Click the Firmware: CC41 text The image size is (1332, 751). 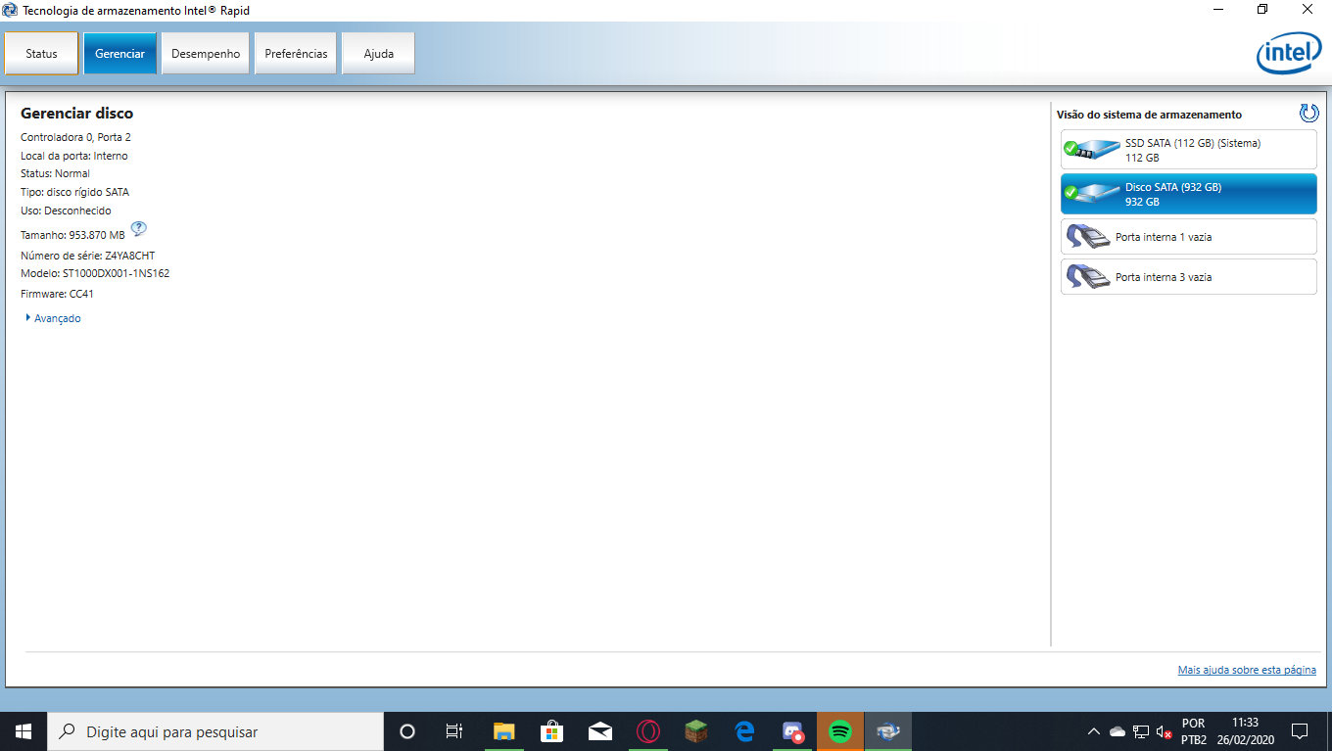pos(57,294)
